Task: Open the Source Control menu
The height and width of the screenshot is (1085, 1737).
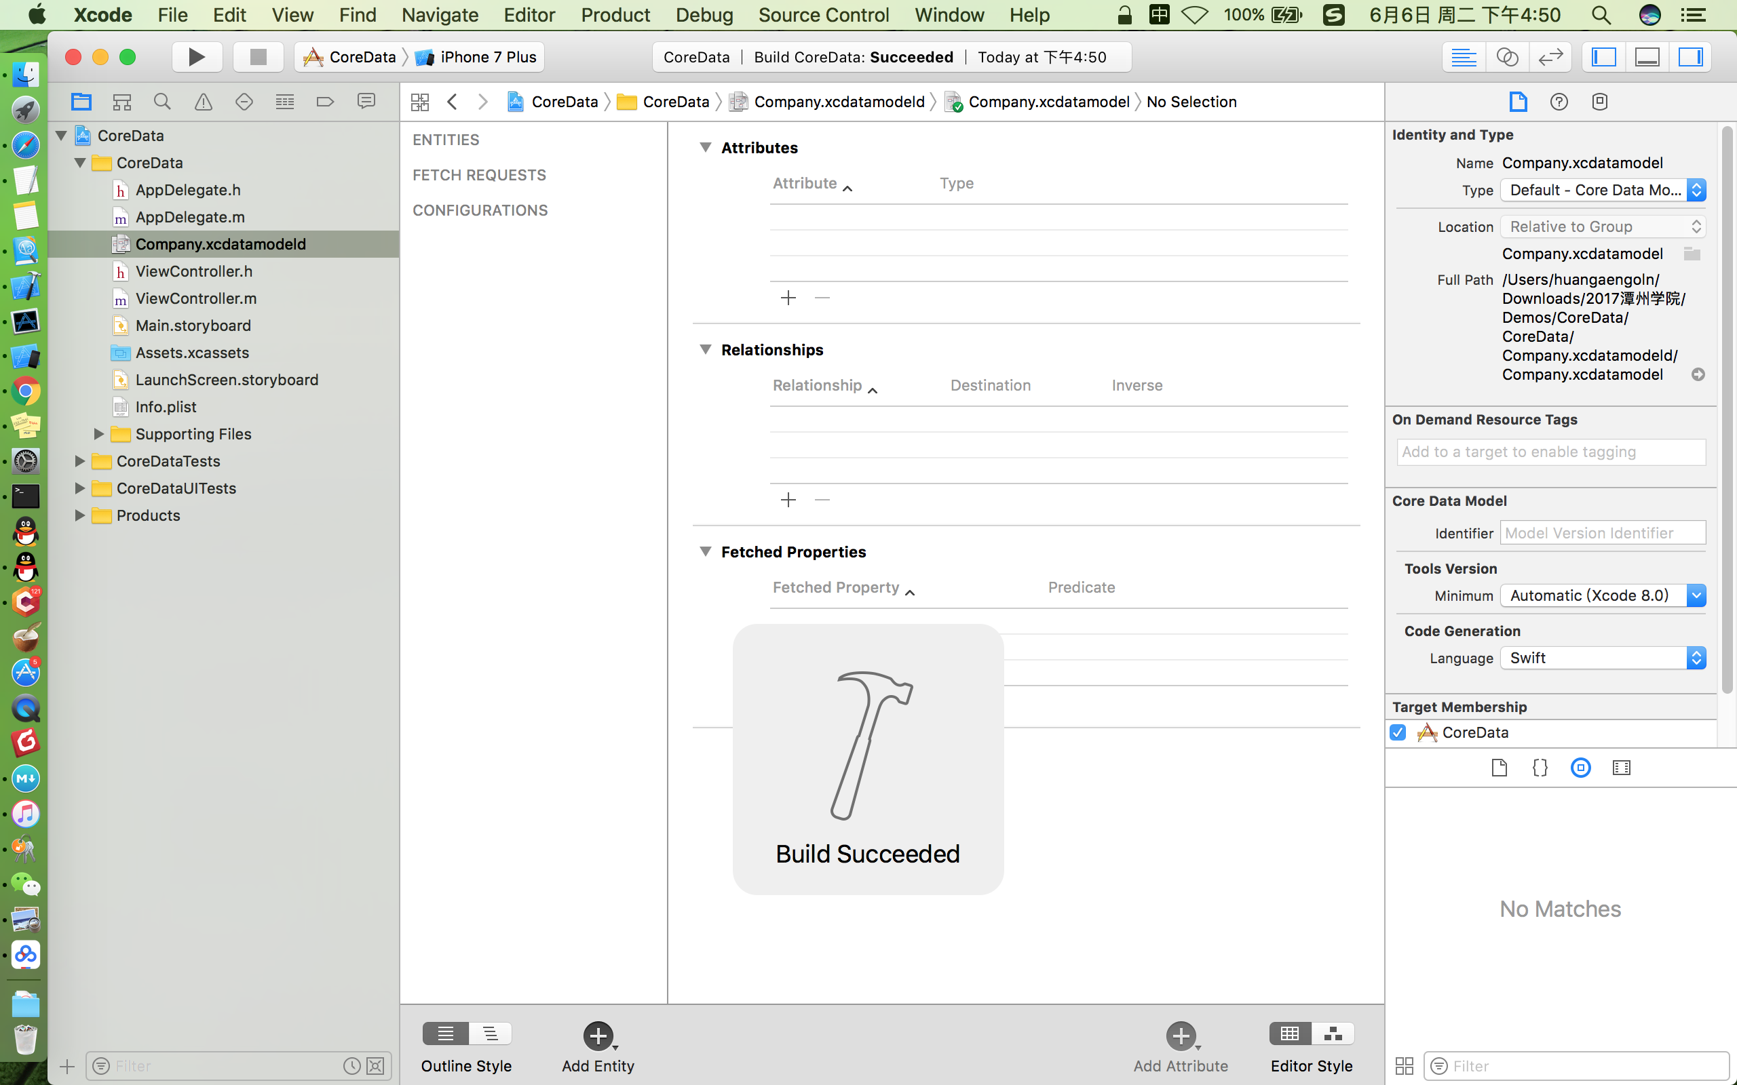Action: pos(823,15)
